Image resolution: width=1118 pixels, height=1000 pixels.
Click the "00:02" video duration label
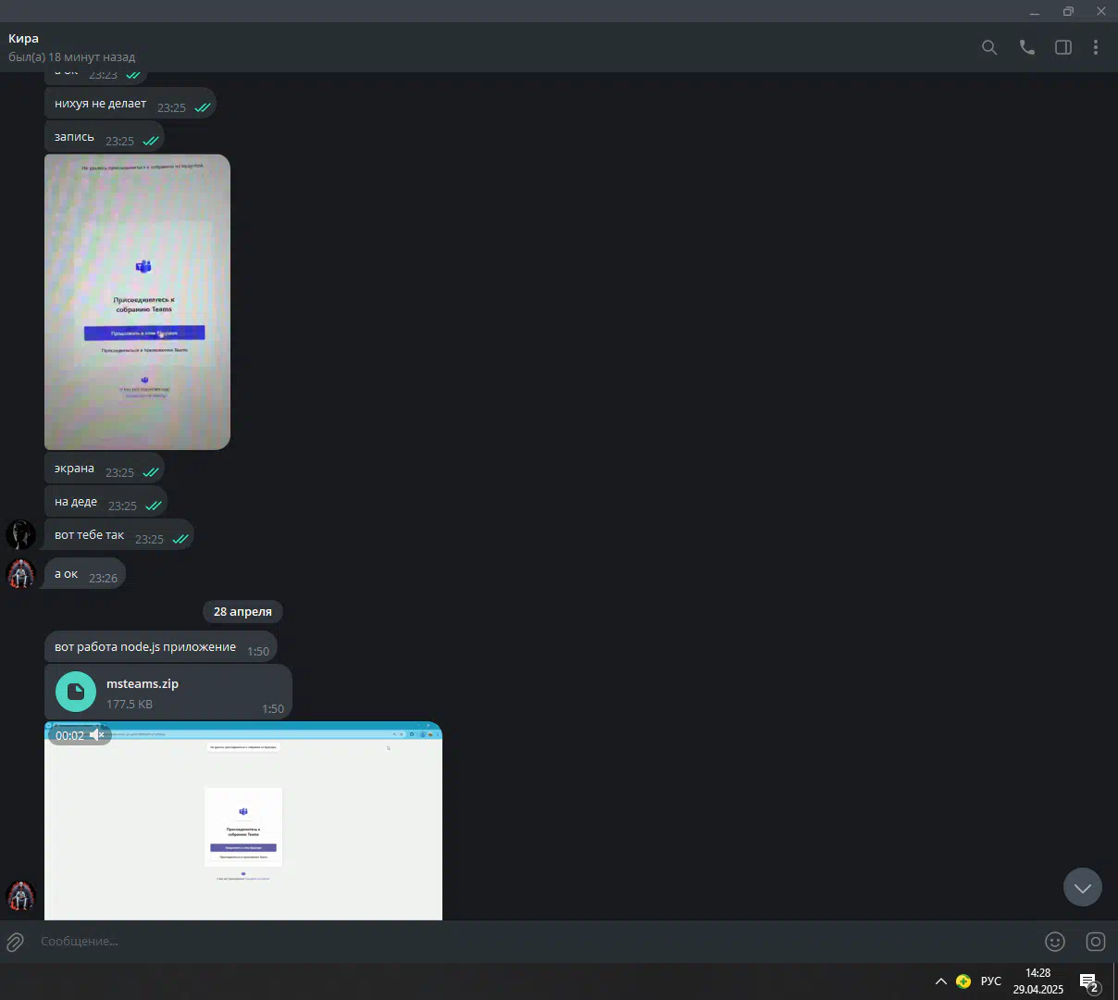(x=69, y=736)
